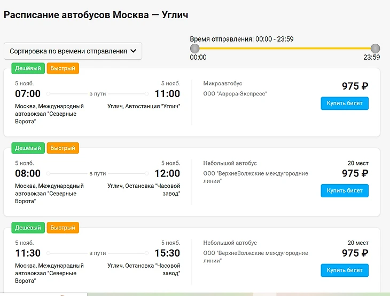Buy ticket for the 11:30 departure
This screenshot has height=296, width=390.
pyautogui.click(x=345, y=270)
